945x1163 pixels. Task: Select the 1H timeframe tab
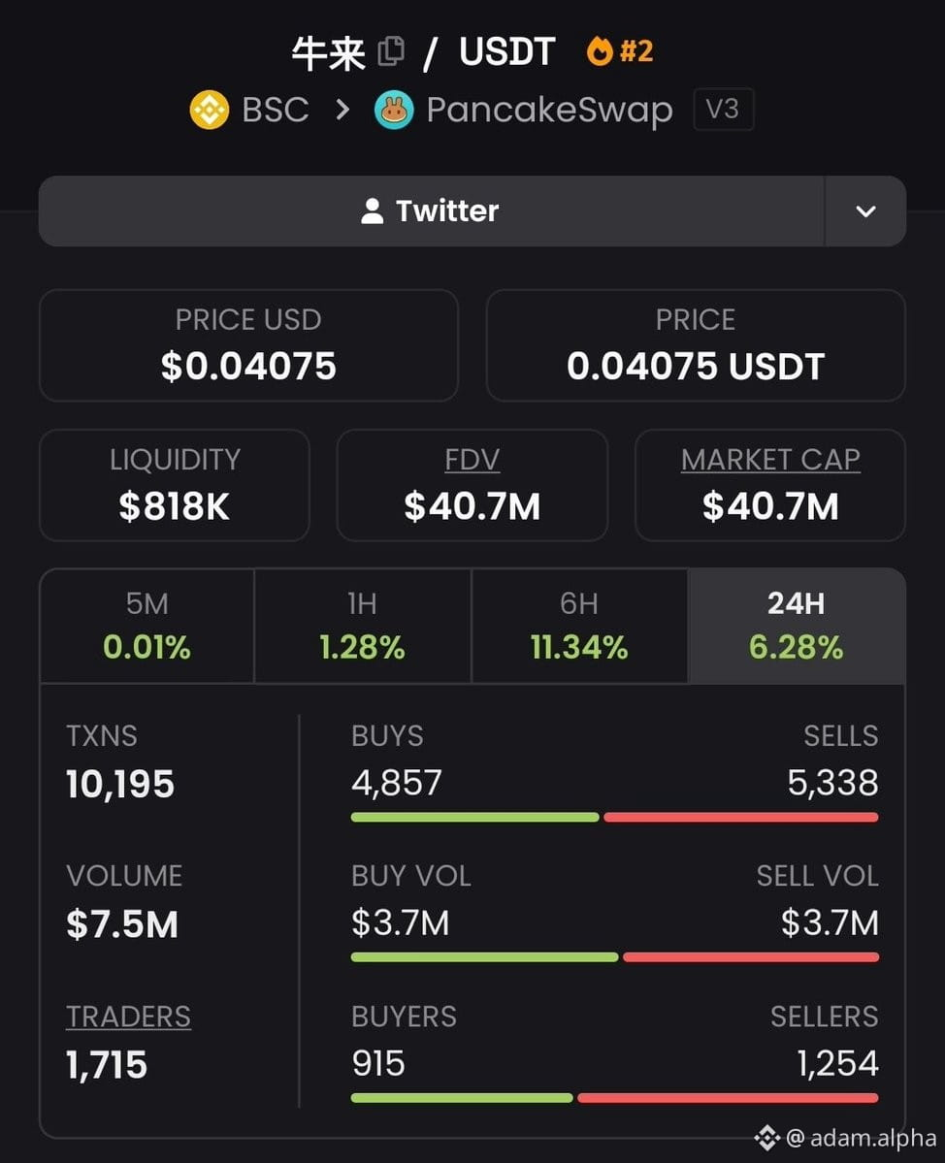(363, 626)
